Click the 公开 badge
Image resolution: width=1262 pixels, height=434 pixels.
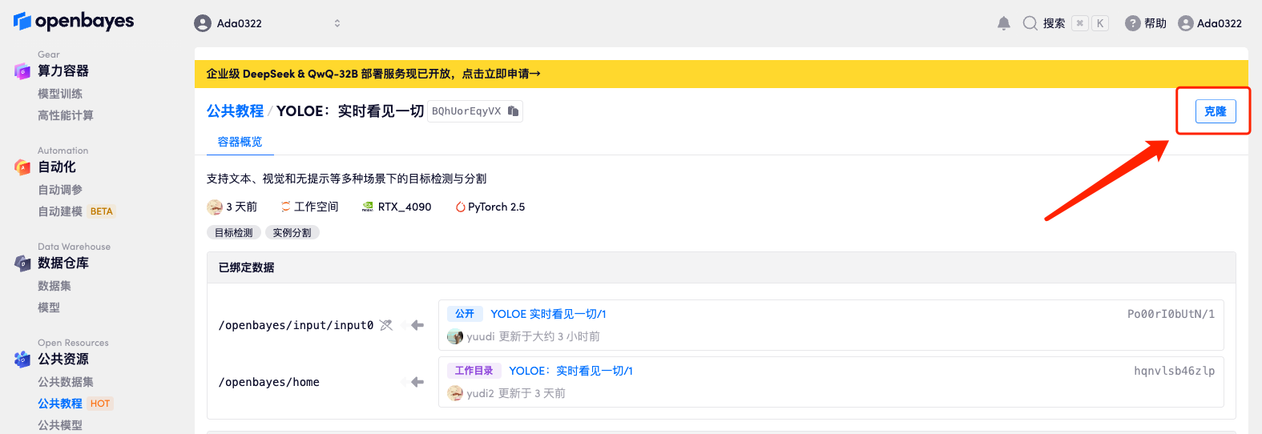click(x=465, y=314)
